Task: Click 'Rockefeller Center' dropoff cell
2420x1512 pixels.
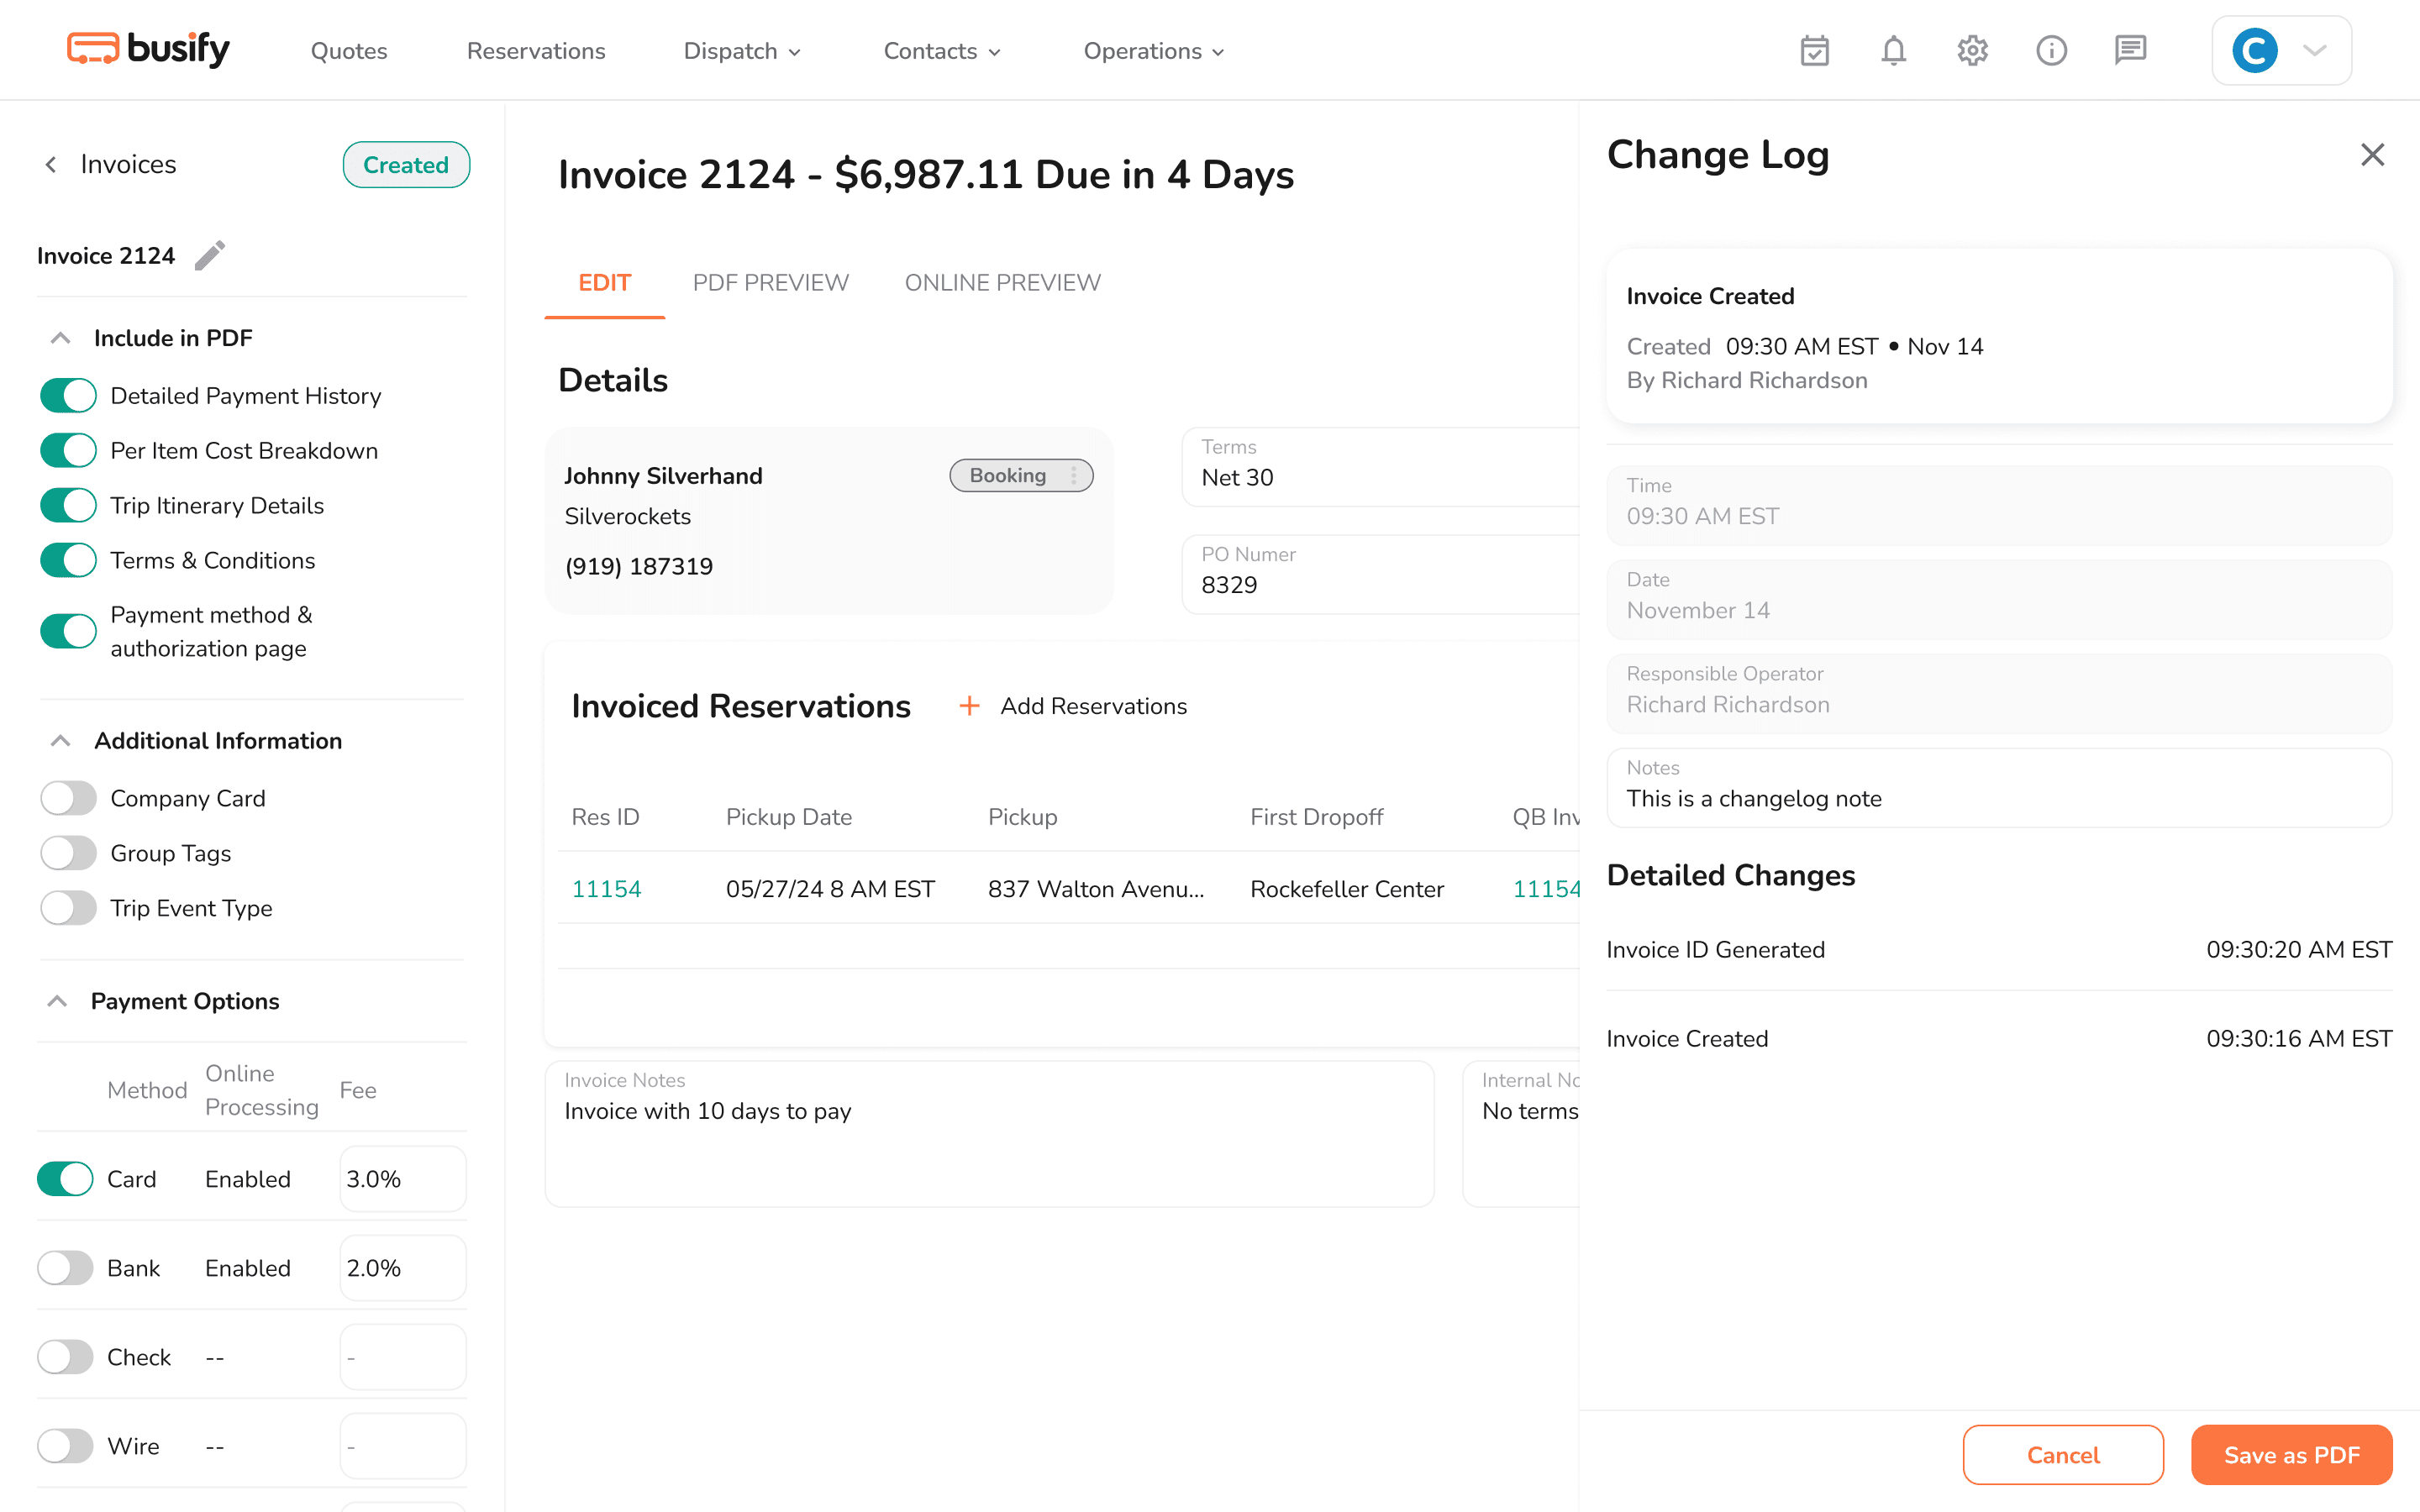Action: [1347, 889]
